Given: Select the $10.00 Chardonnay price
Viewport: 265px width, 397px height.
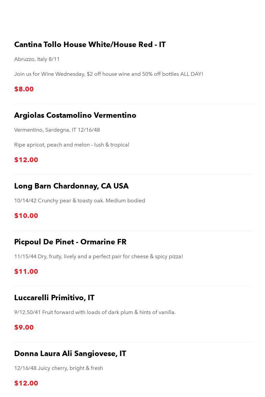Looking at the screenshot, I should click(26, 216).
